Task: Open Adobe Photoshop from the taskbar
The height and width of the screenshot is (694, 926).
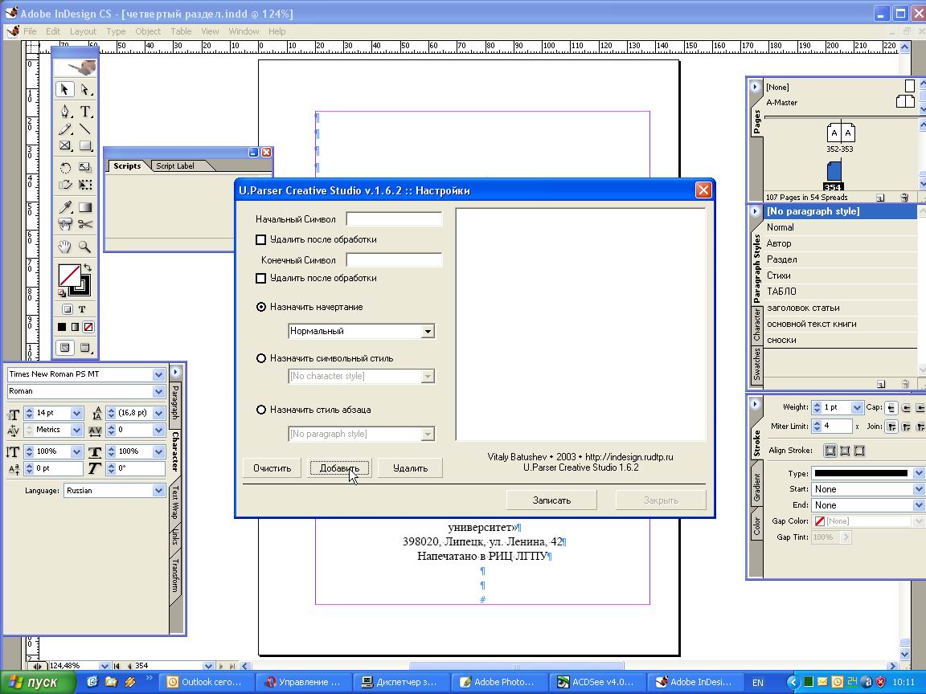Action: 500,682
